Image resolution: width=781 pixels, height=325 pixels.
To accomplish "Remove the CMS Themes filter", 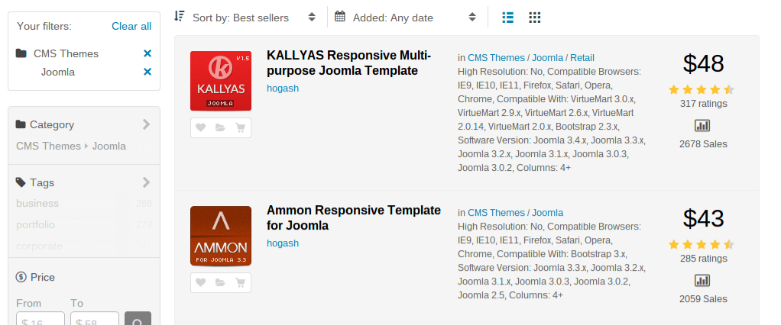I will pyautogui.click(x=147, y=53).
